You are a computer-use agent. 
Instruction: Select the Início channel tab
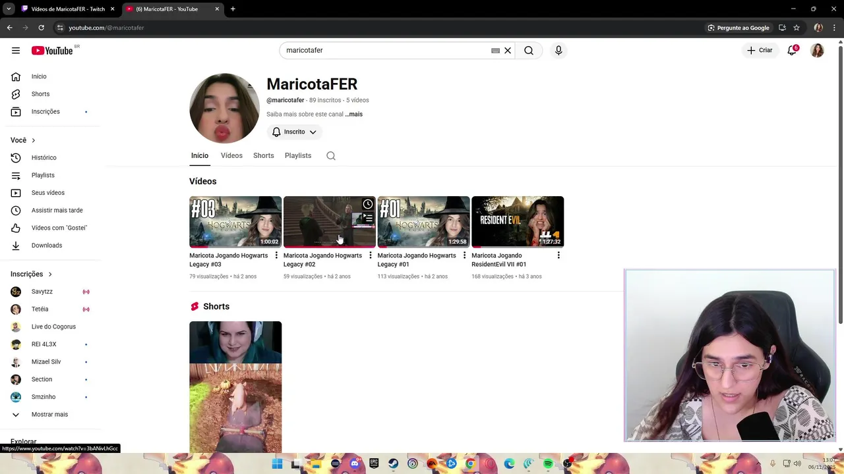tap(200, 156)
